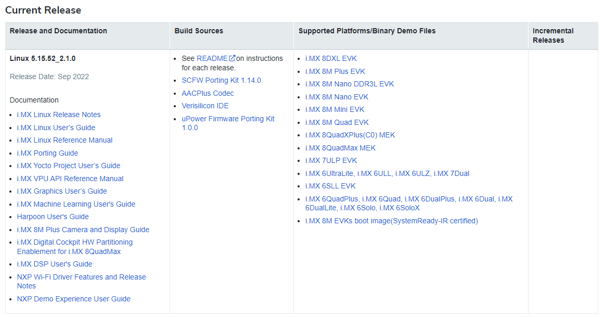Image resolution: width=604 pixels, height=317 pixels.
Task: Select i.MX 6UltraLite, 6ULL, 6ULZ, 7Dual link
Action: [x=387, y=173]
